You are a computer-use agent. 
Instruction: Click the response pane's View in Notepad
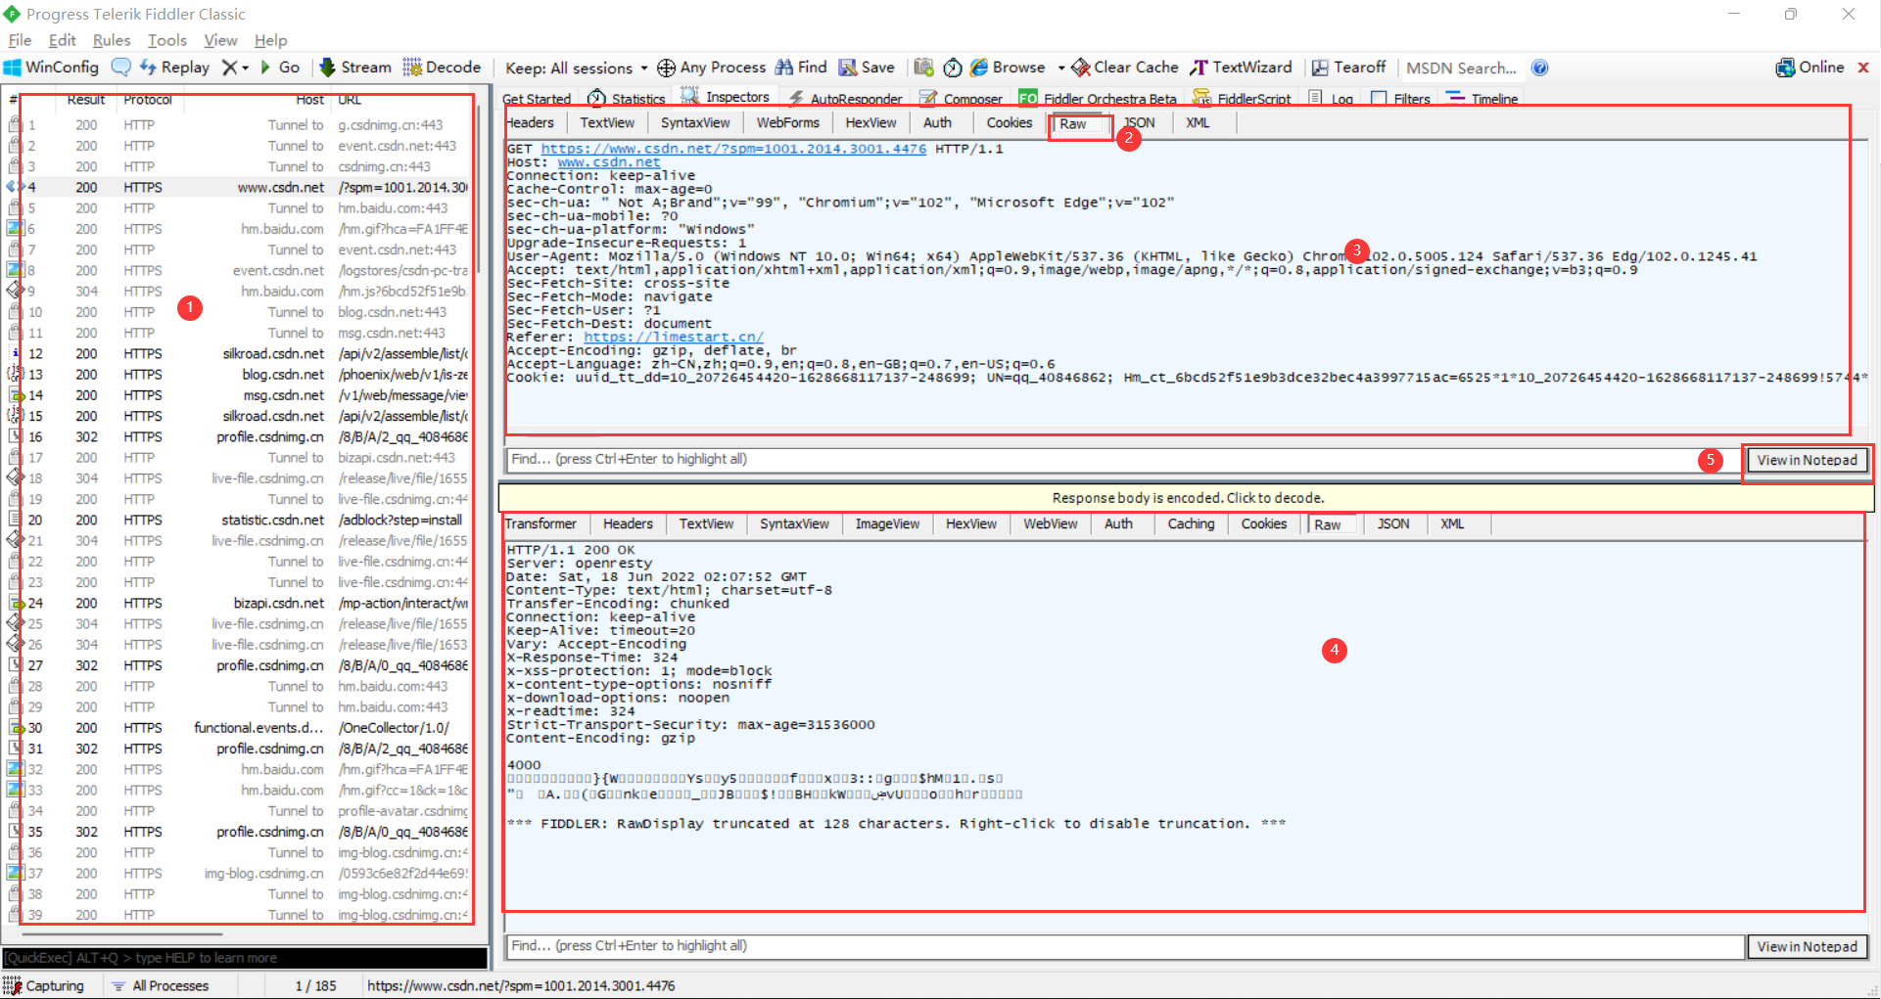click(x=1807, y=946)
